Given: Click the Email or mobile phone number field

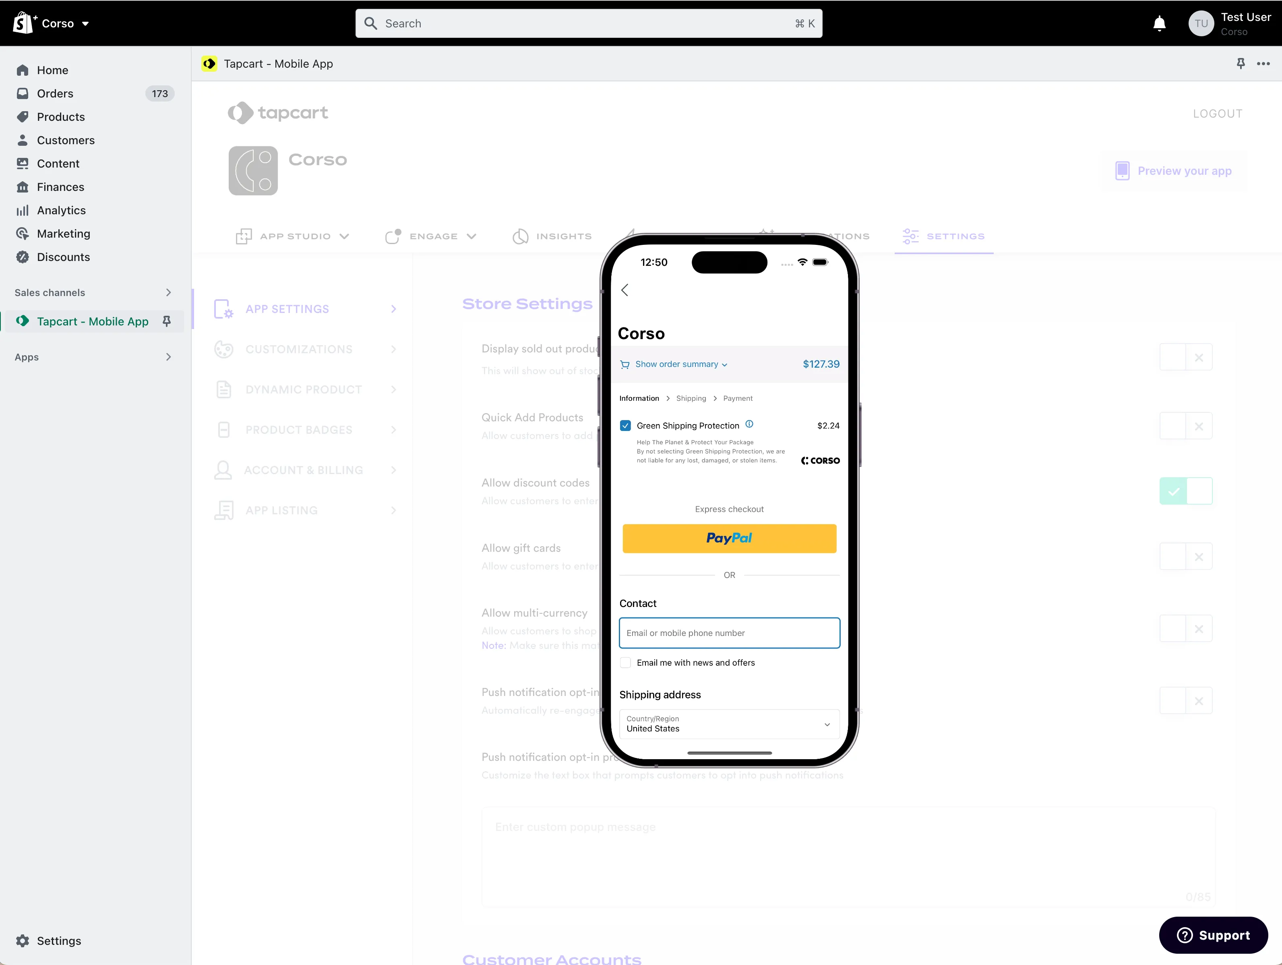Looking at the screenshot, I should point(730,632).
